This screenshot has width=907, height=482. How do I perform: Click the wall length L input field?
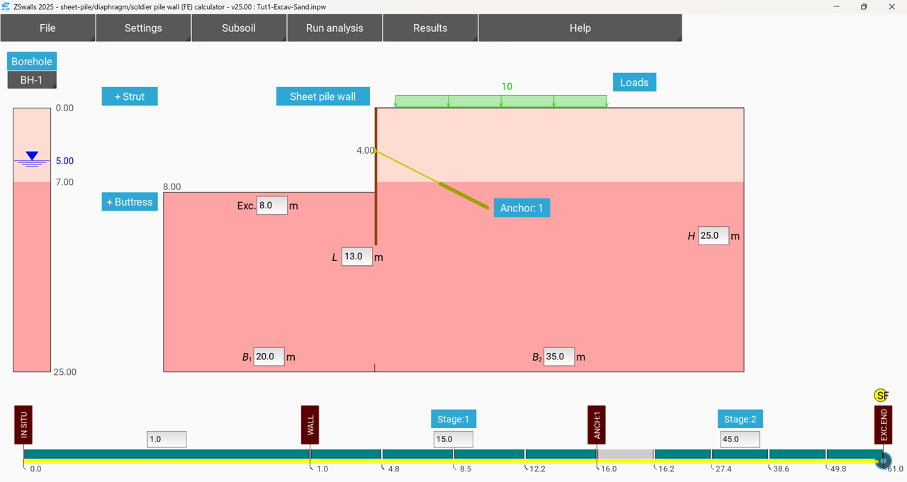[356, 257]
